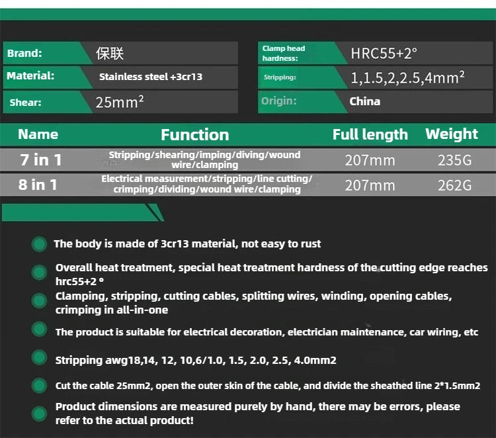Image resolution: width=496 pixels, height=438 pixels.
Task: Select the "8 in 1" row name
Action: pyautogui.click(x=37, y=185)
